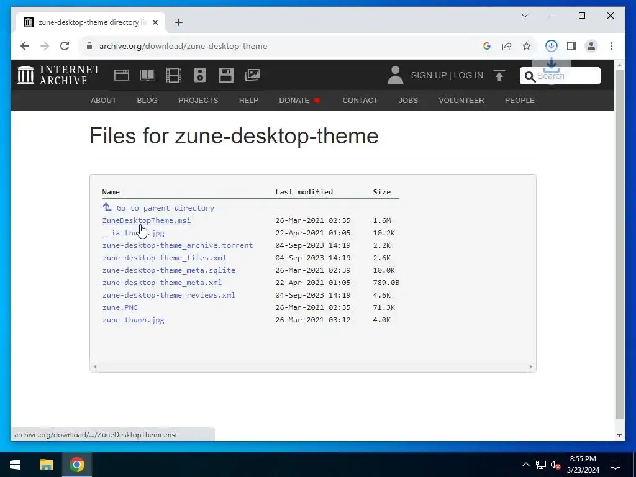Open the Chrome downloads icon

point(552,46)
